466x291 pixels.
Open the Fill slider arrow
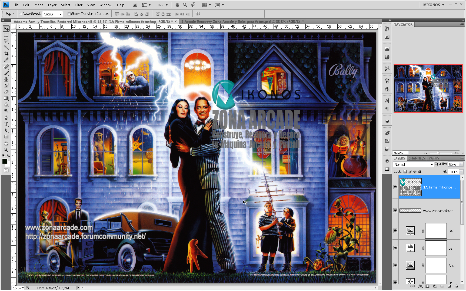click(461, 172)
